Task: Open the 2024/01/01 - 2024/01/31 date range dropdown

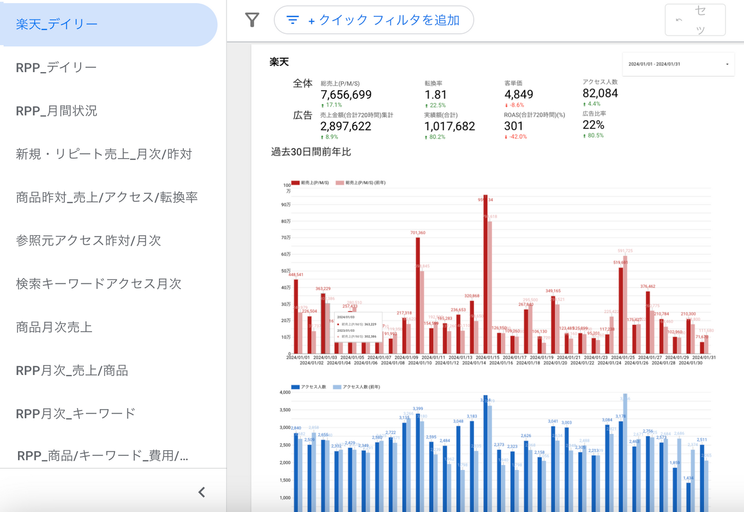Action: click(678, 64)
